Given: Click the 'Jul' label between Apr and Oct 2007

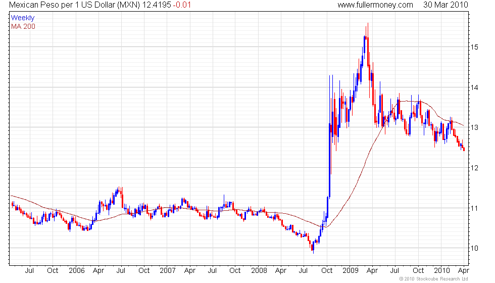Looking at the screenshot, I should click(212, 271).
